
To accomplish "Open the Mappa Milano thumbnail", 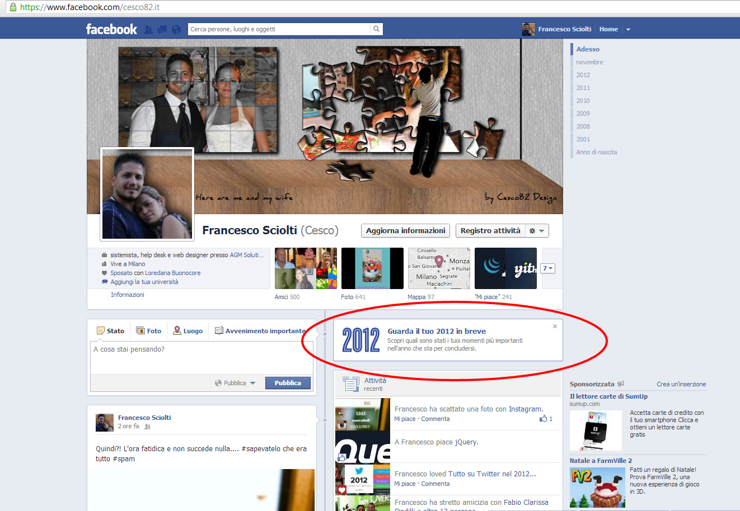I will coord(439,268).
